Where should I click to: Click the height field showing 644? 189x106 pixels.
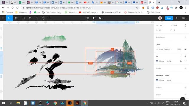pyautogui.click(x=175, y=25)
